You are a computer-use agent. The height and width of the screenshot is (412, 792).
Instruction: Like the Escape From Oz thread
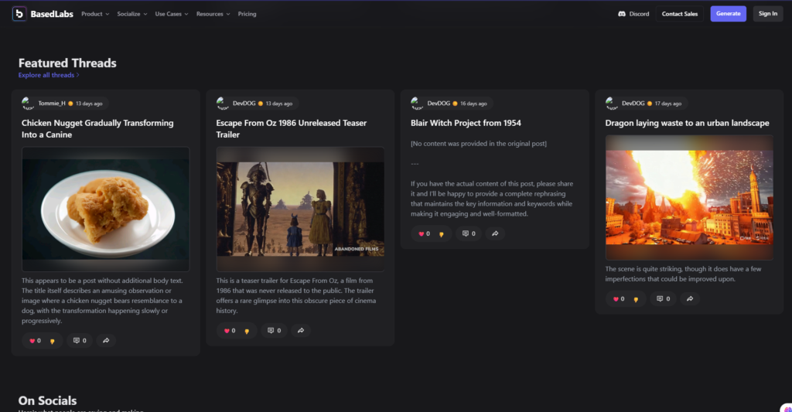click(227, 331)
